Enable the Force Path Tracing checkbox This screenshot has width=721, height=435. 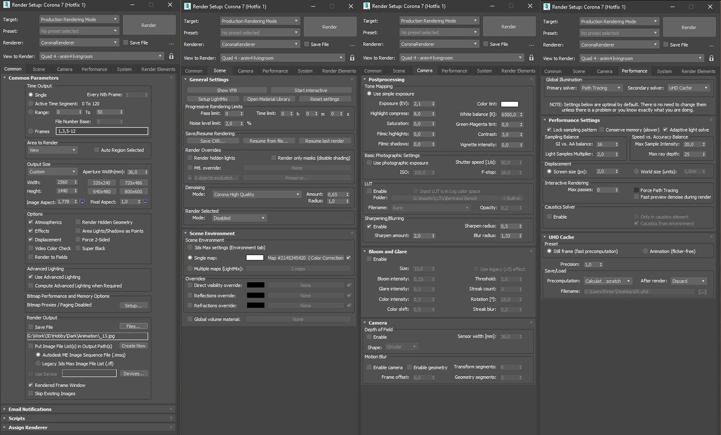tap(637, 190)
